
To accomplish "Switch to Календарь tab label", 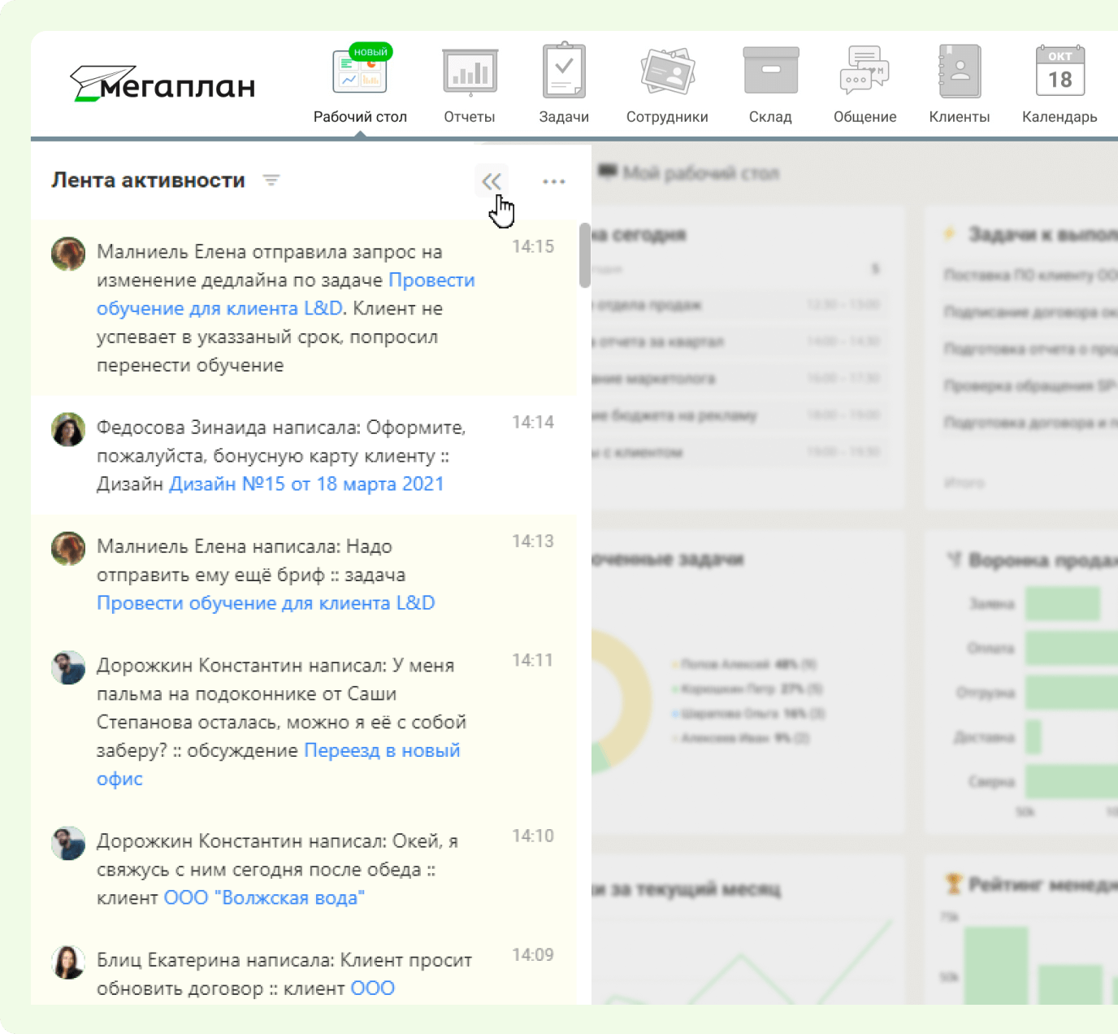I will (1059, 117).
